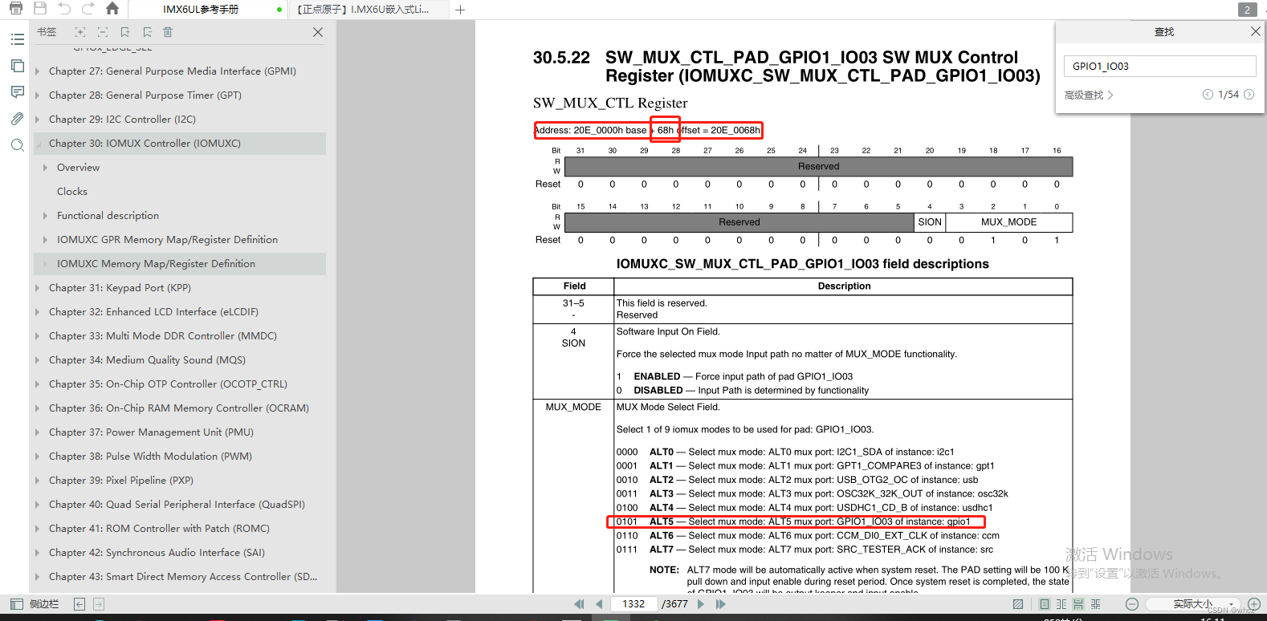The height and width of the screenshot is (621, 1267).
Task: Open the bookmarks outline sidebar icon
Action: 17,39
